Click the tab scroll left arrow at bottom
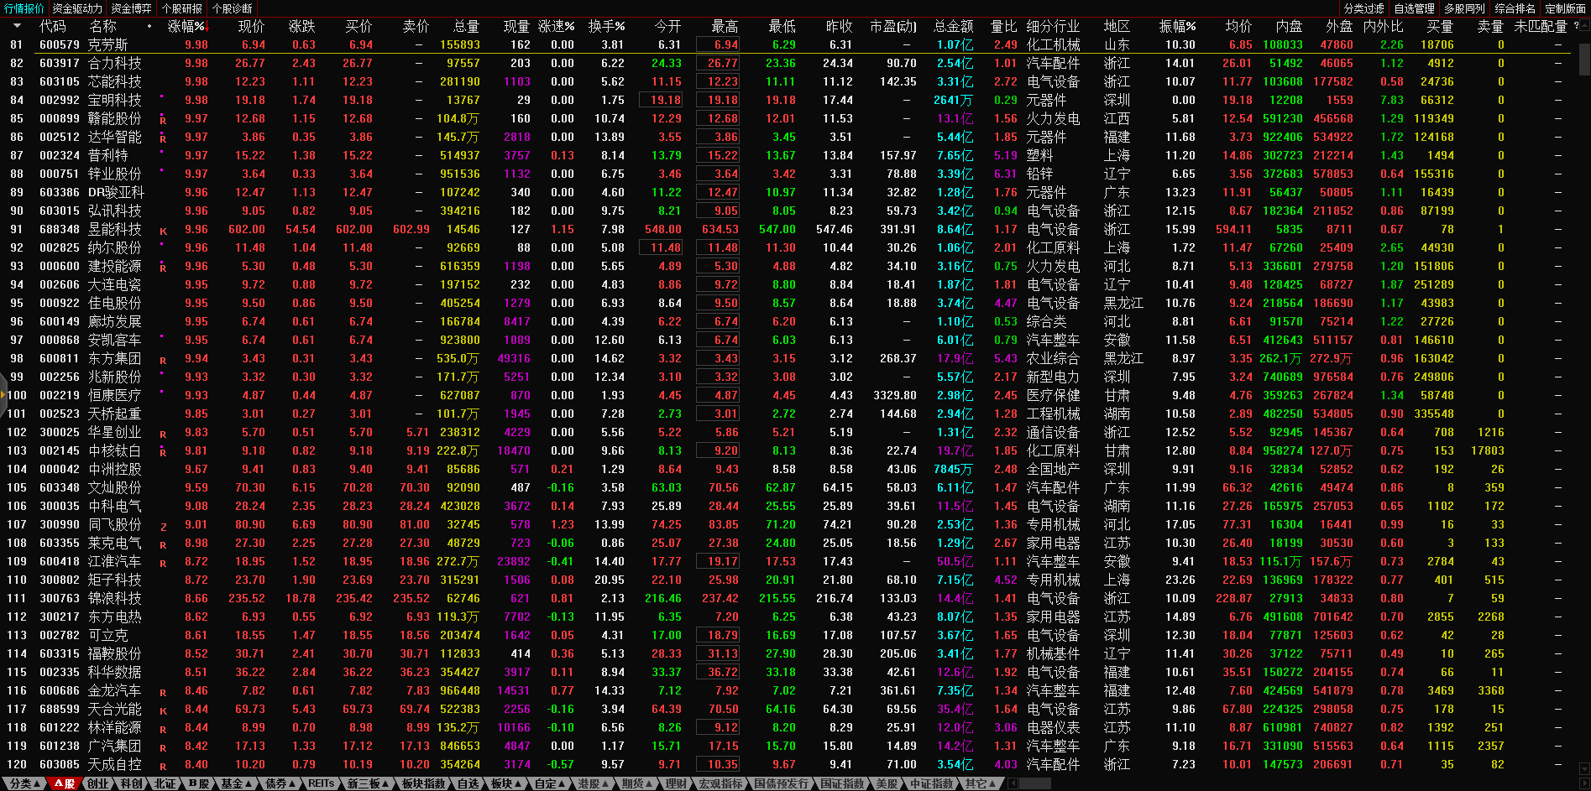This screenshot has width=1591, height=791. 1013,783
